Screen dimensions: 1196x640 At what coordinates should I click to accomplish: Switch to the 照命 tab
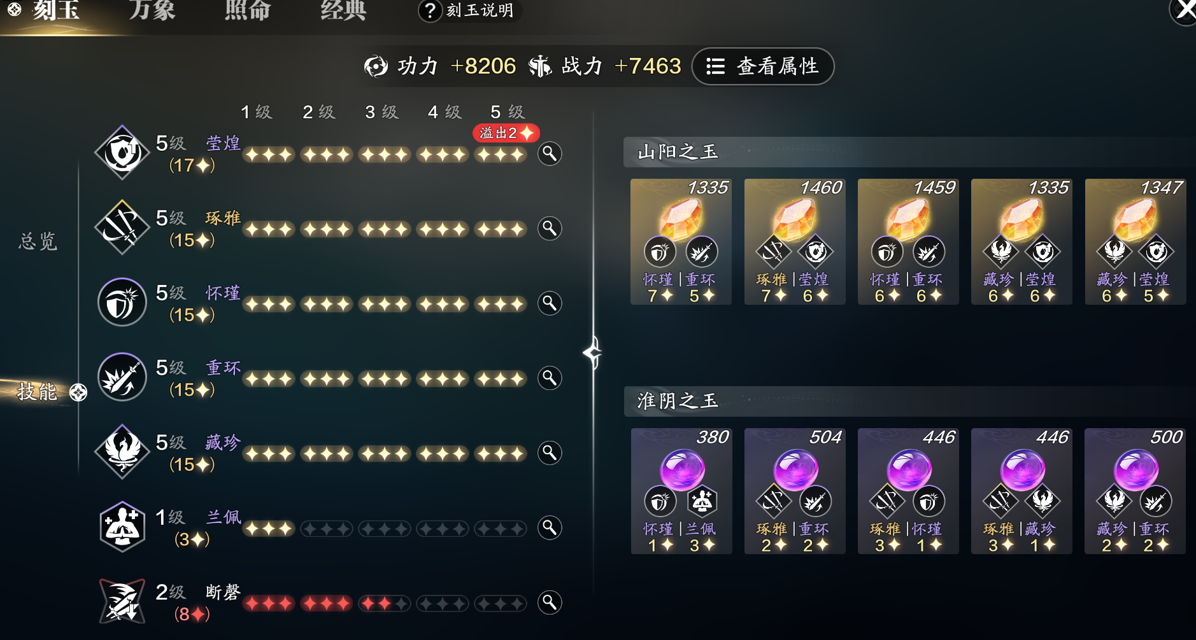click(248, 10)
